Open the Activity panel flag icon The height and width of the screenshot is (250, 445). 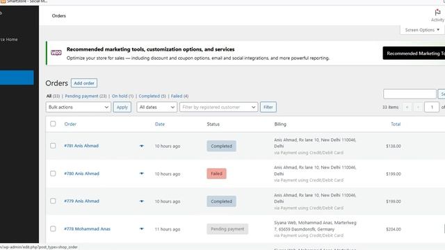(437, 12)
